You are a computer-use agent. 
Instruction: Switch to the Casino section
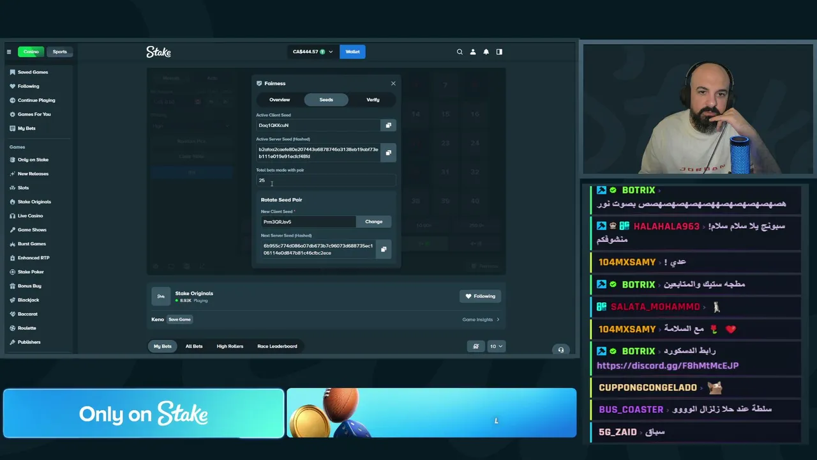(x=31, y=52)
